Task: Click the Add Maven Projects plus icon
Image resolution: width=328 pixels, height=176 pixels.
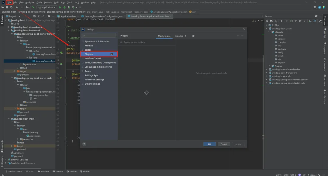Action: click(281, 21)
